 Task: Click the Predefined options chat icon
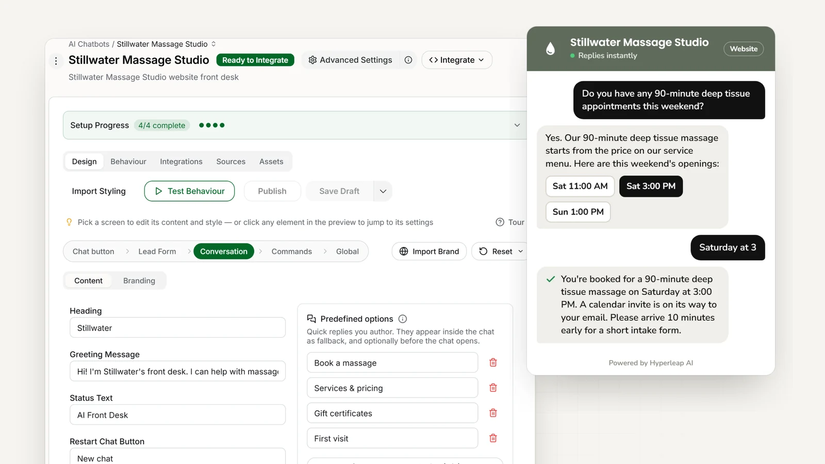pyautogui.click(x=311, y=319)
